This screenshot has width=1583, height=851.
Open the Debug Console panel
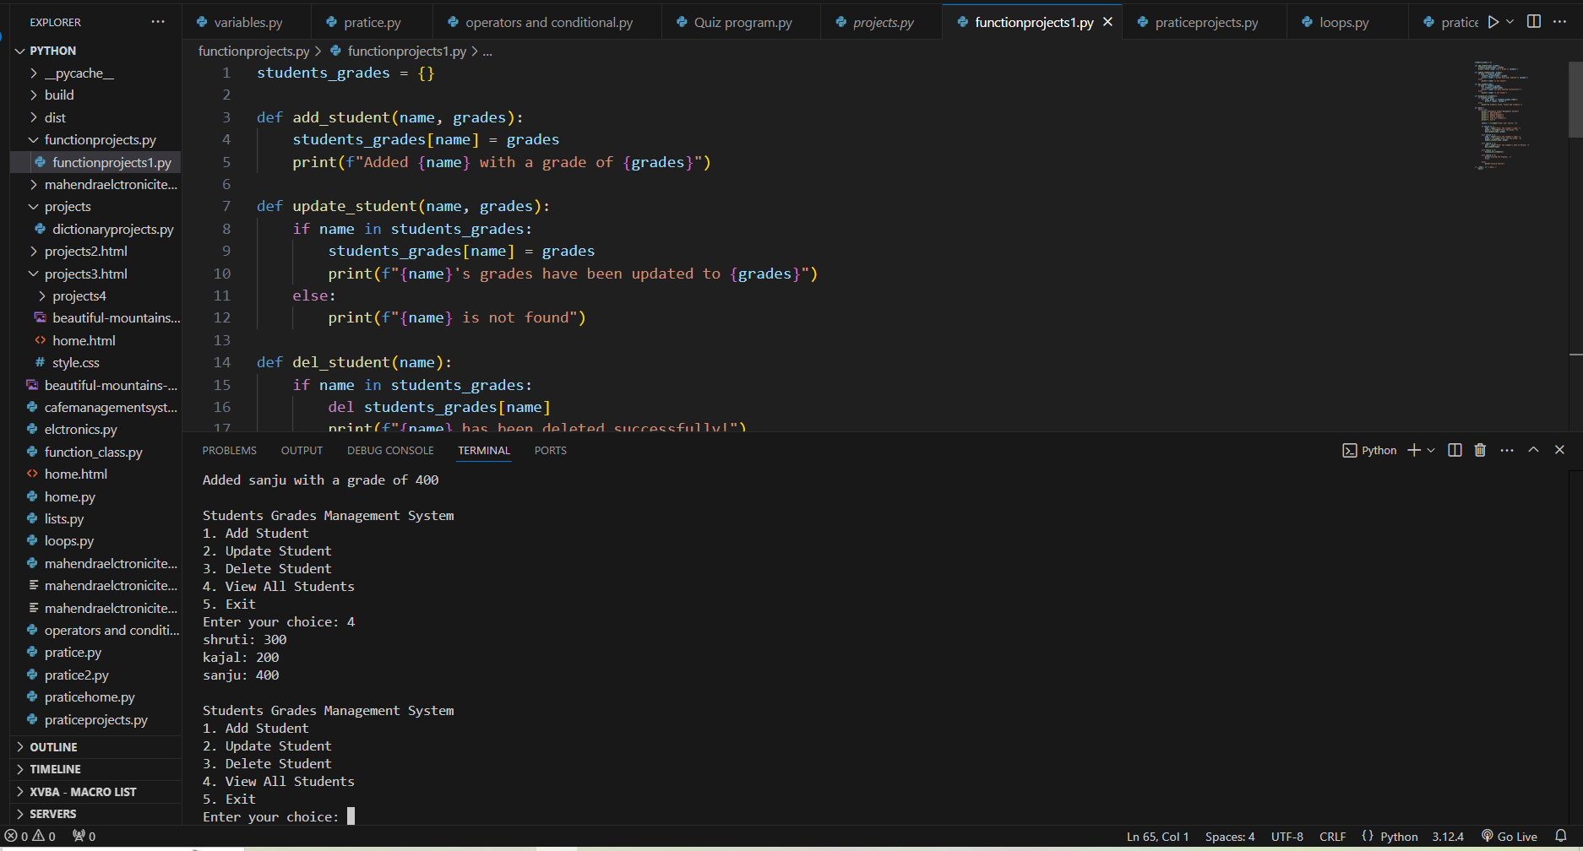[390, 451]
